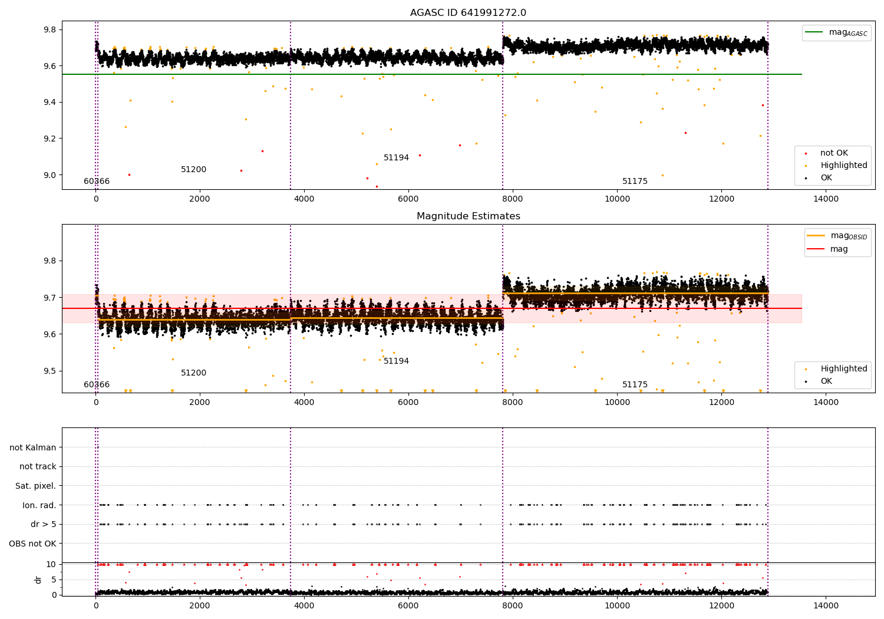
Task: Click obsid label 60366 in the Magnitude Estimates plot
Action: pos(97,385)
